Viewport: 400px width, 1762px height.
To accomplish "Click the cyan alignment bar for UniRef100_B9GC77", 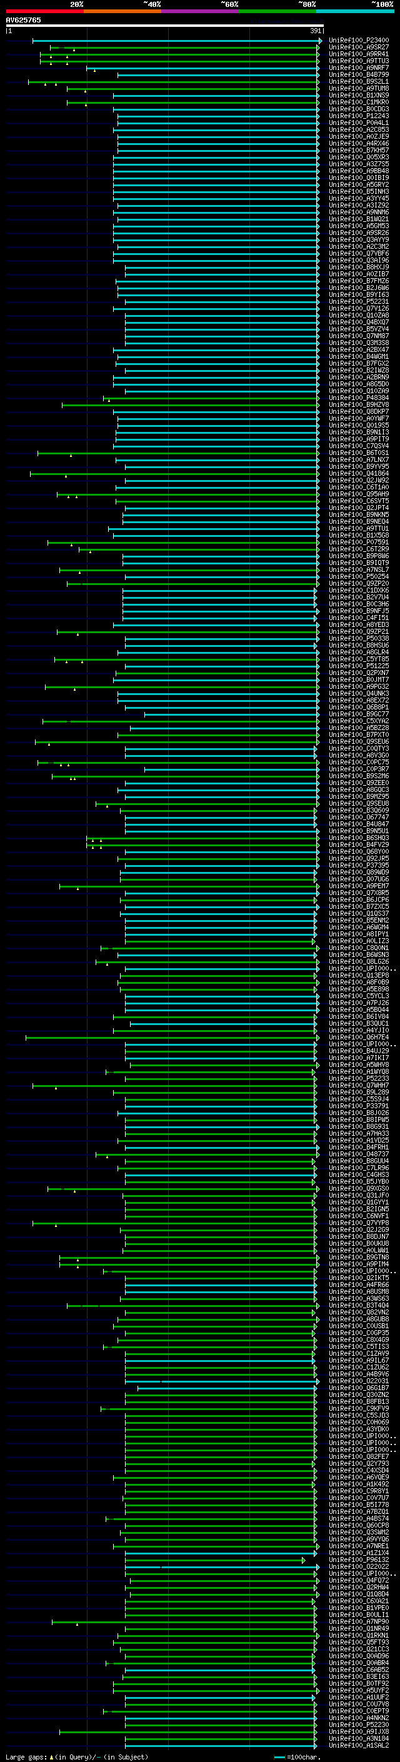I will (x=232, y=714).
